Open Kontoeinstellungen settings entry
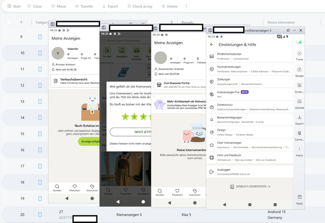325x223 pixels. click(250, 69)
